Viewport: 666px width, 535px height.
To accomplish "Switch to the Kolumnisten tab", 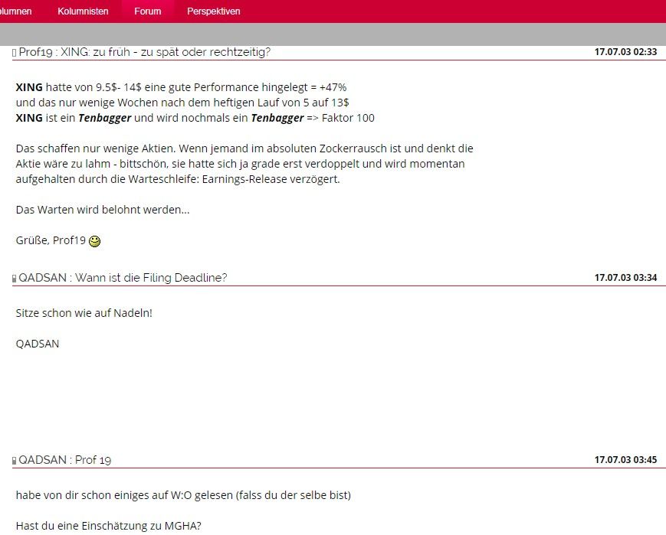I will [x=83, y=11].
